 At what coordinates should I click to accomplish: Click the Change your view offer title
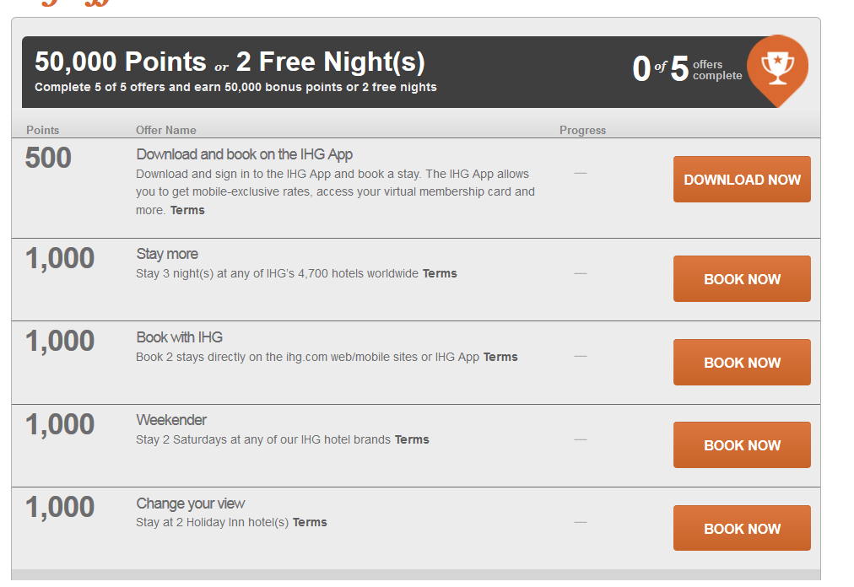coord(191,504)
